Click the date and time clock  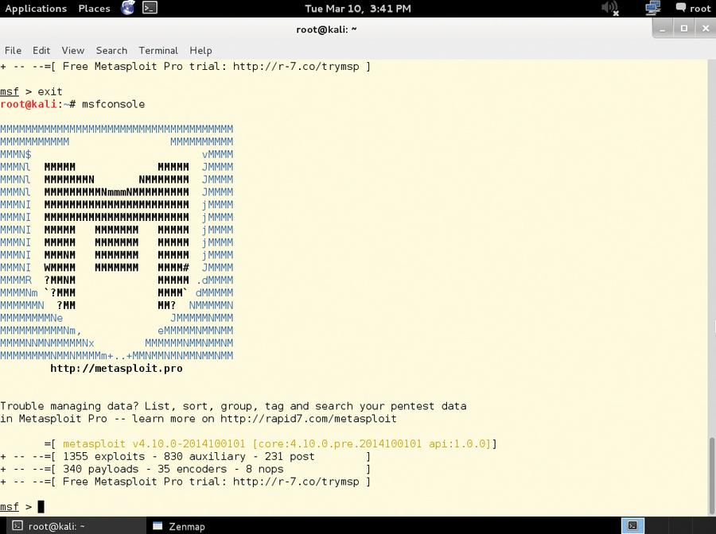point(357,8)
